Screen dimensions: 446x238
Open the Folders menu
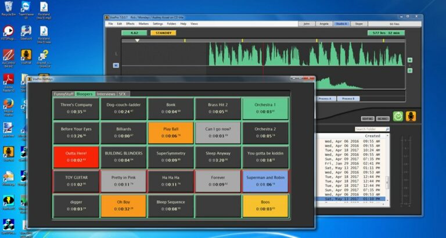coord(171,24)
